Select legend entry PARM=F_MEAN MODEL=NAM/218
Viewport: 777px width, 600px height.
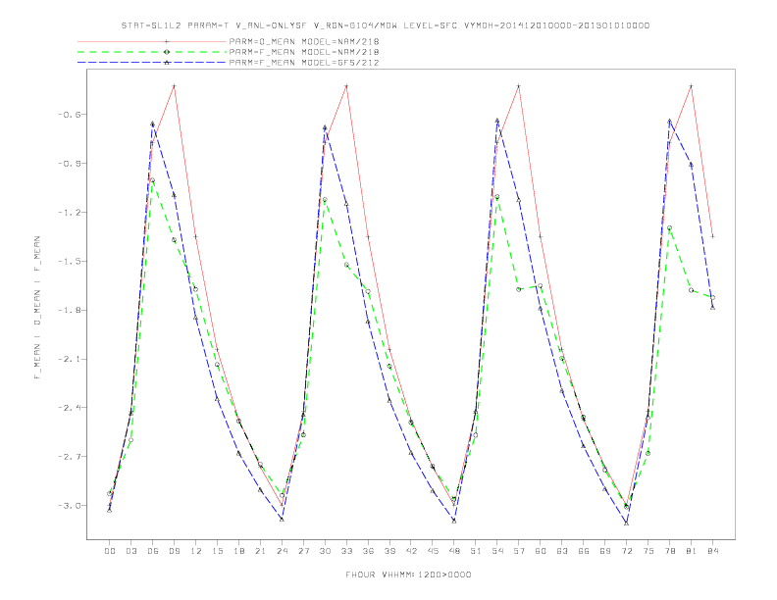(304, 52)
